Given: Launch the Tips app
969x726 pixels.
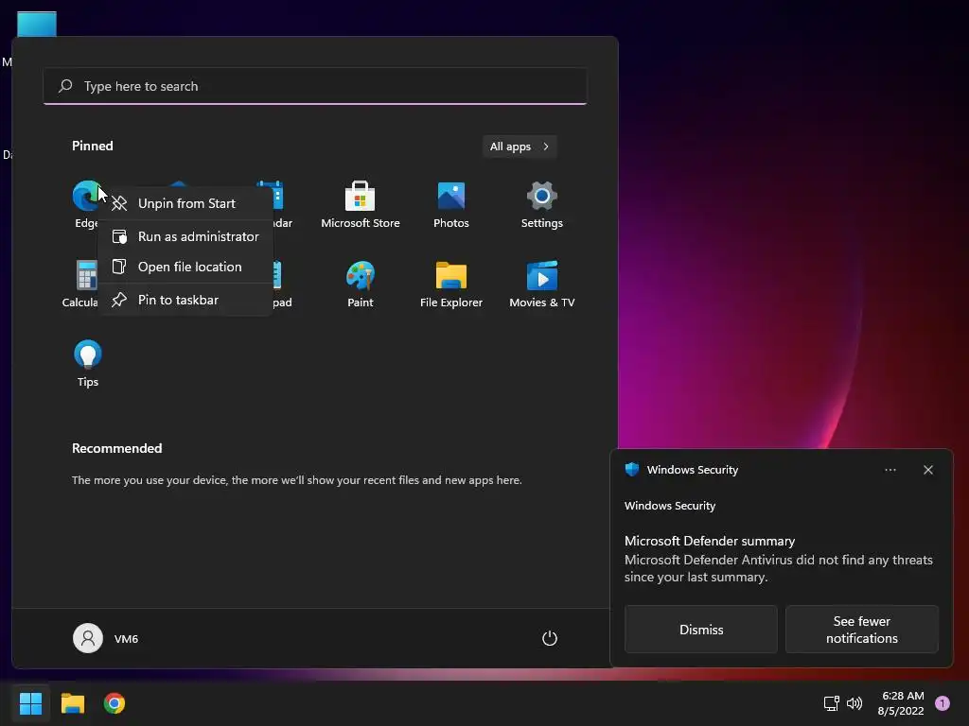Looking at the screenshot, I should tap(88, 363).
